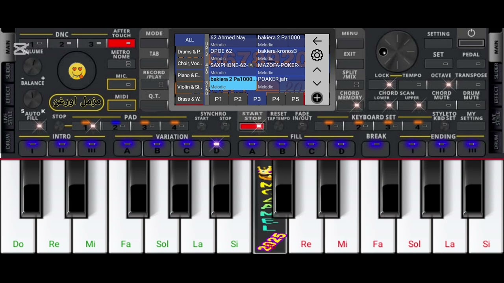The width and height of the screenshot is (504, 283).
Task: Choose Choir, Voc. category
Action: [189, 63]
